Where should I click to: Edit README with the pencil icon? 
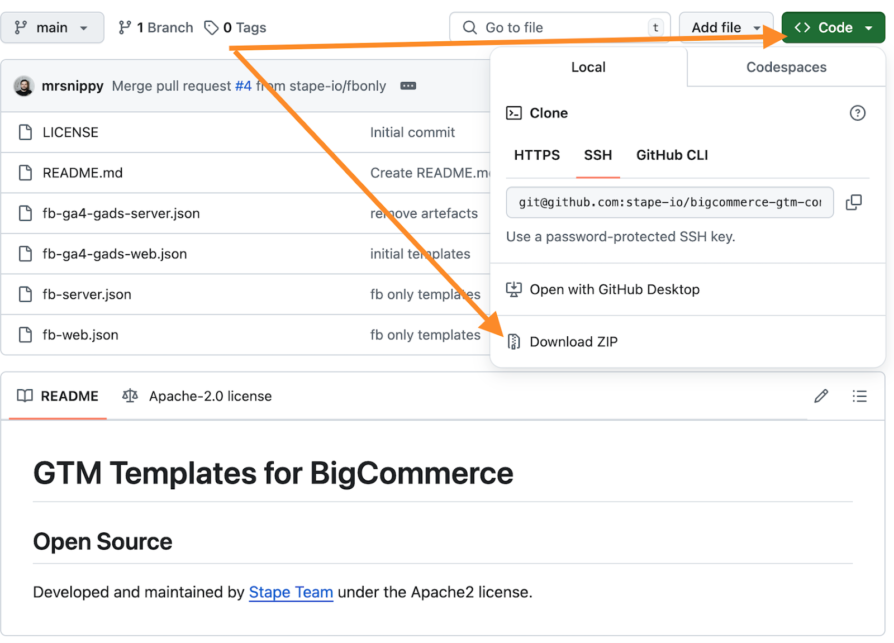click(x=821, y=396)
